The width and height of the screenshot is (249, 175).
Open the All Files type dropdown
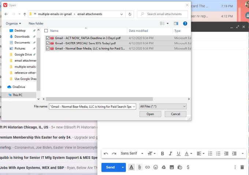[163, 106]
